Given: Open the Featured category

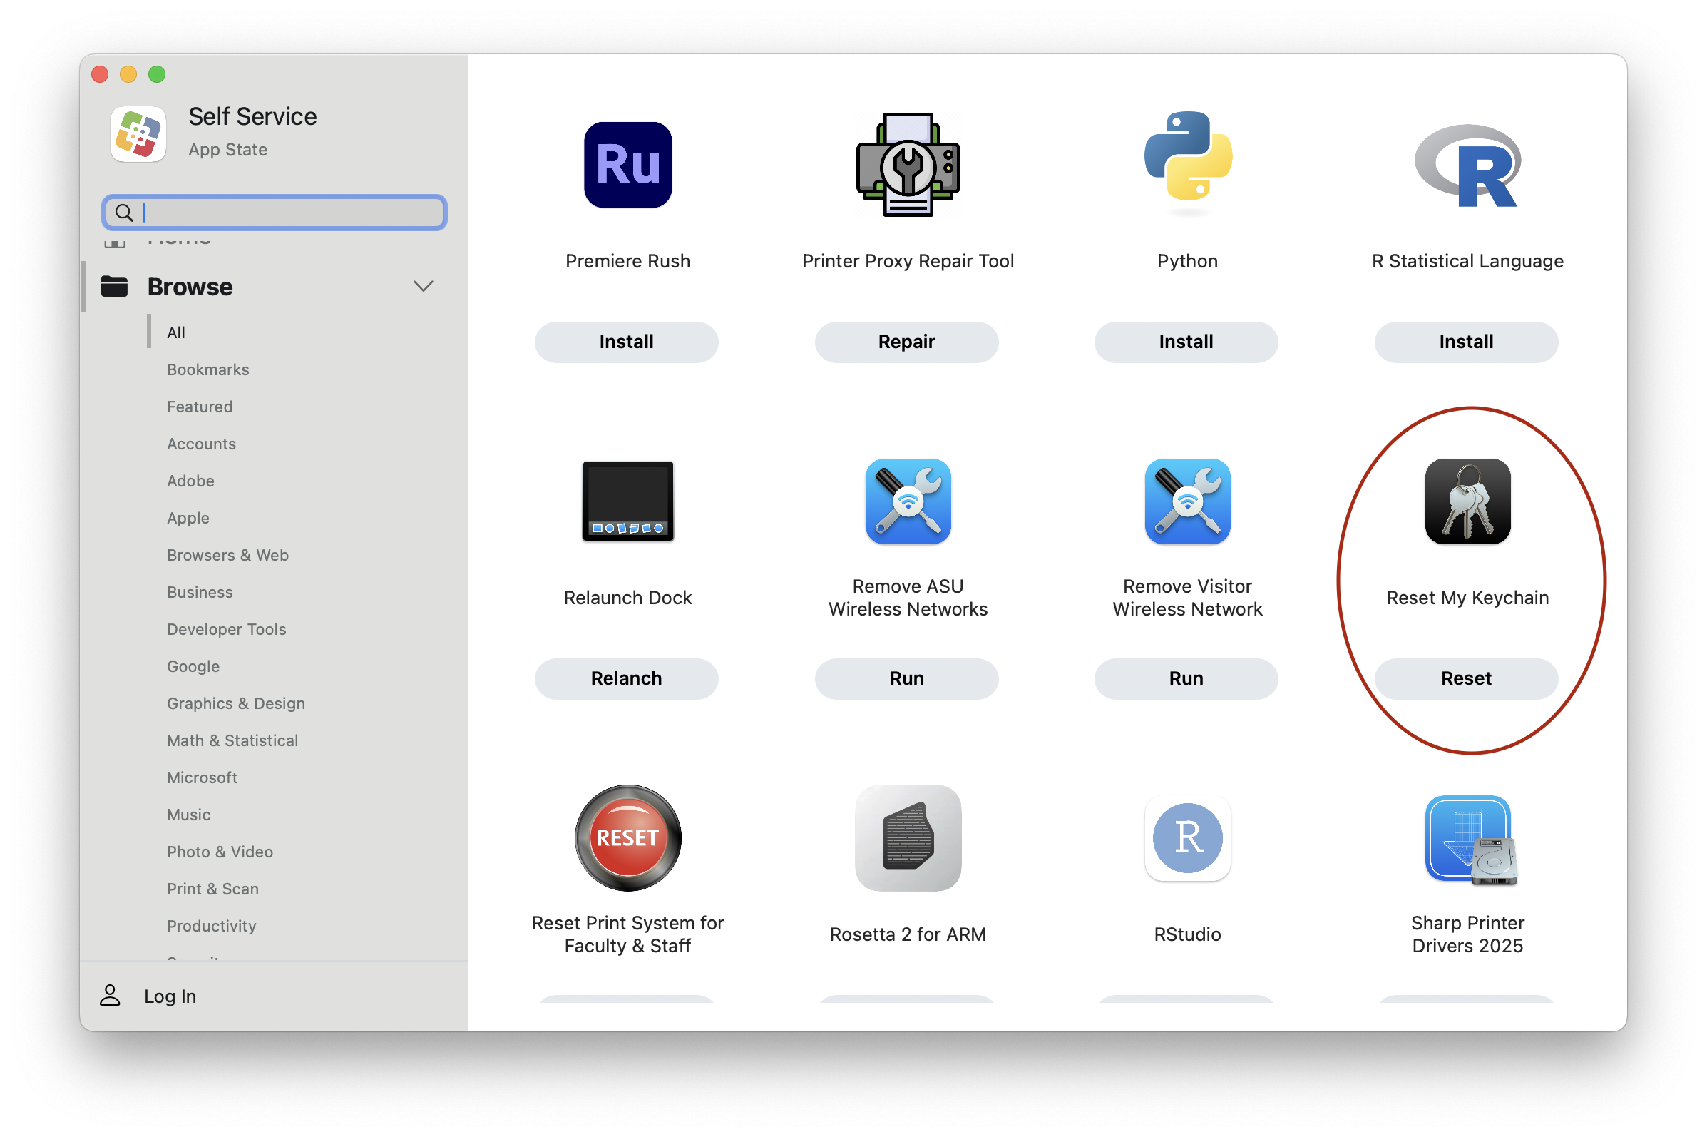Looking at the screenshot, I should click(x=200, y=406).
